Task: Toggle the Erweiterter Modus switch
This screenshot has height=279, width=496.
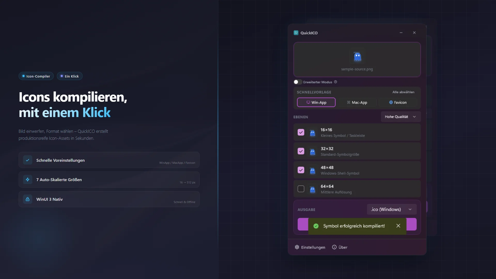Action: point(298,82)
